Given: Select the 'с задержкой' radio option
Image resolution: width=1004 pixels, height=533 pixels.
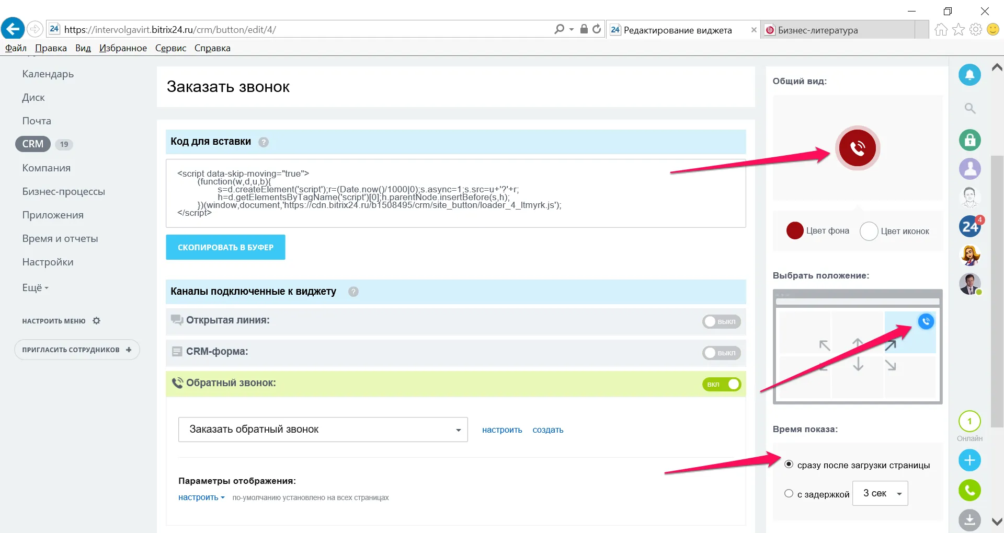Looking at the screenshot, I should tap(789, 493).
